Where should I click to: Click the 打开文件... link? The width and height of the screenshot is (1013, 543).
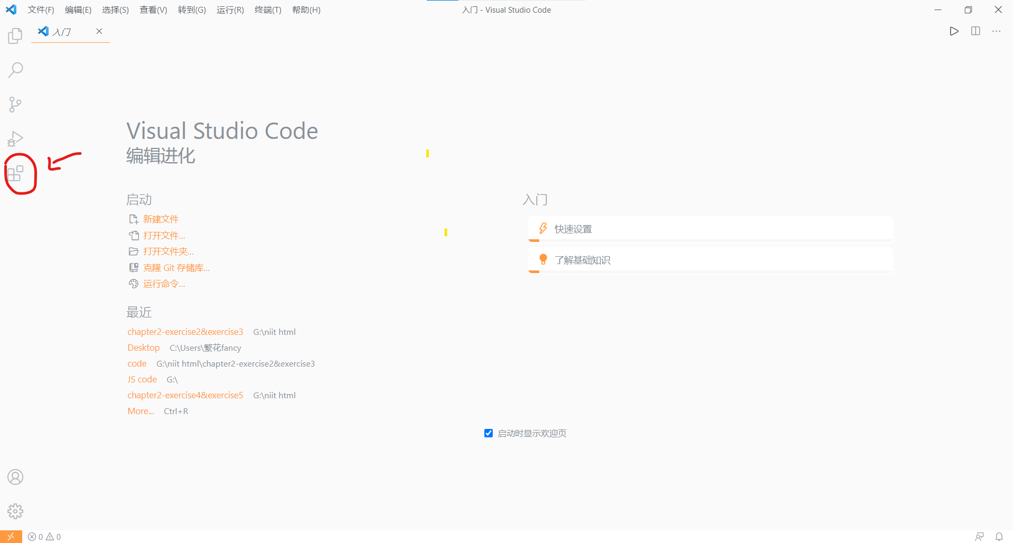[x=164, y=236]
